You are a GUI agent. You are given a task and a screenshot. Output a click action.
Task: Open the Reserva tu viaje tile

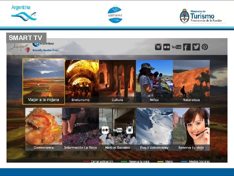191,129
